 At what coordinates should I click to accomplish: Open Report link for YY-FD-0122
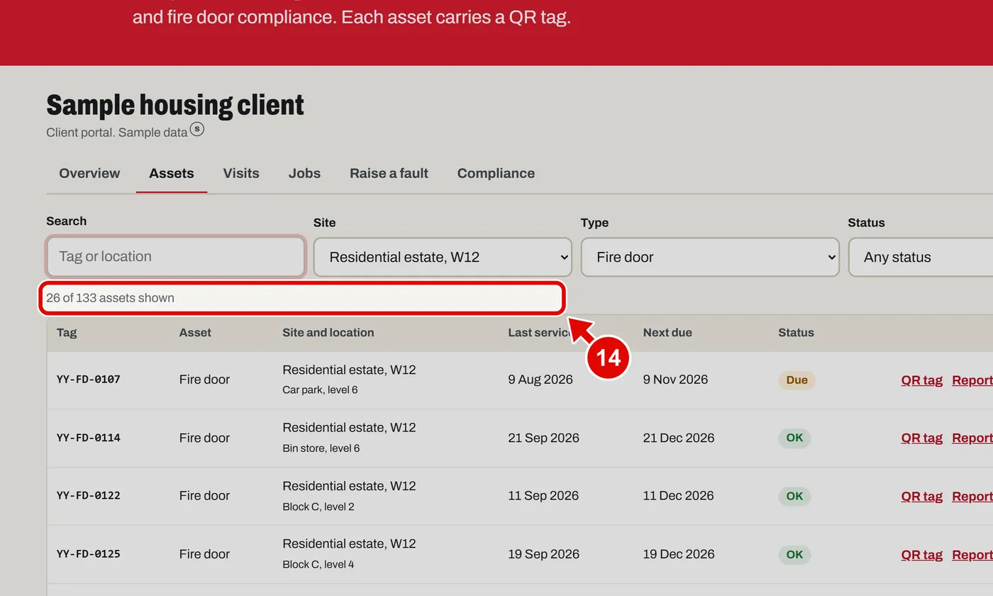(x=972, y=496)
